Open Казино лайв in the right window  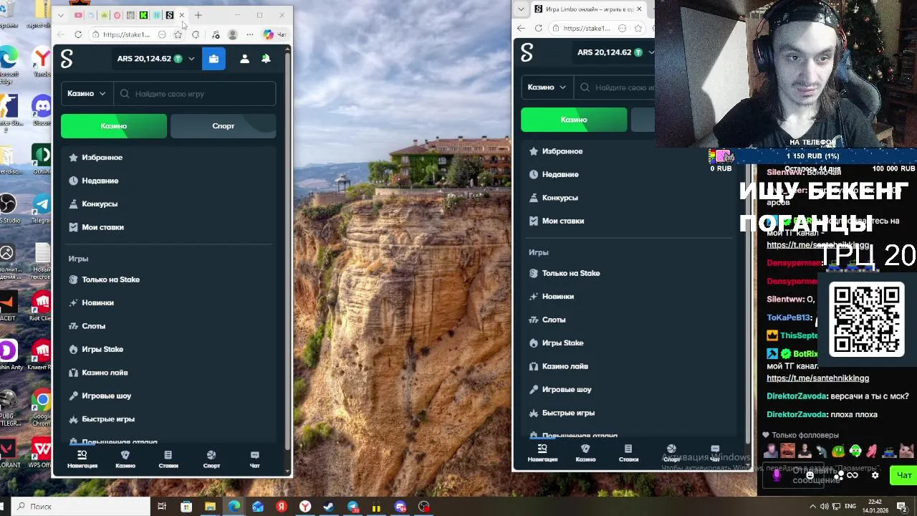565,366
